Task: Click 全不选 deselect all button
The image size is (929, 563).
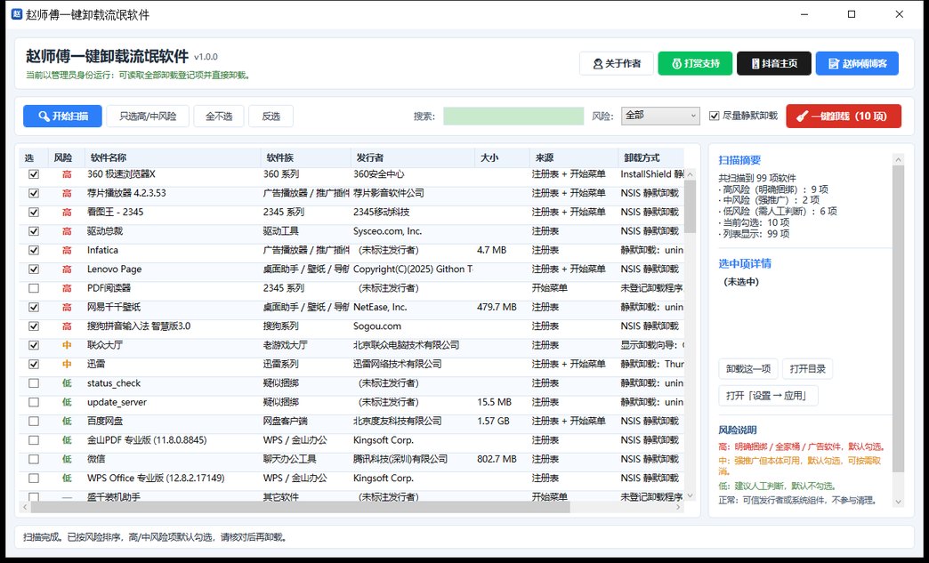Action: point(219,116)
